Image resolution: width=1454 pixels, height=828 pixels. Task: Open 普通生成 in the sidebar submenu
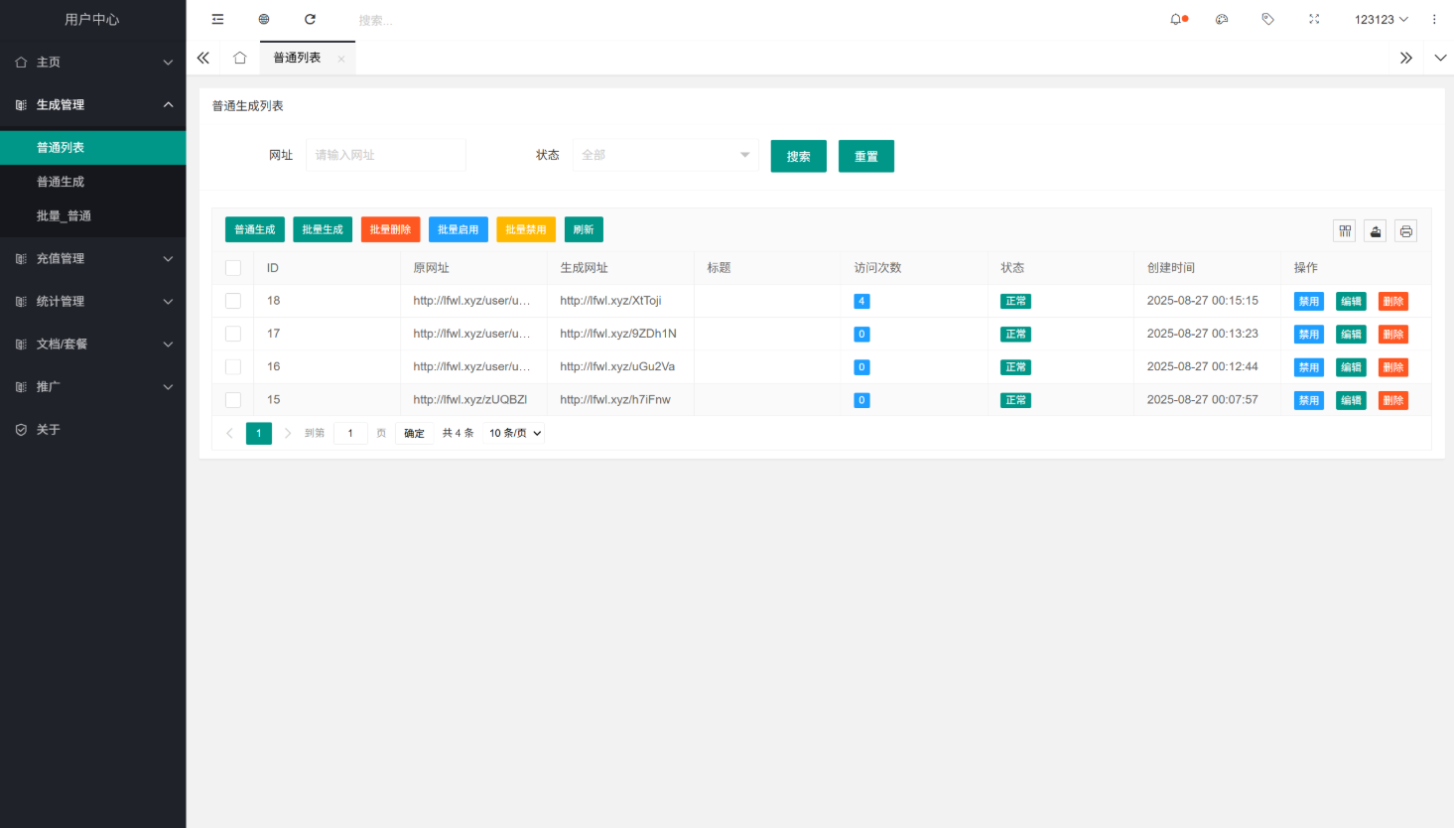(61, 182)
